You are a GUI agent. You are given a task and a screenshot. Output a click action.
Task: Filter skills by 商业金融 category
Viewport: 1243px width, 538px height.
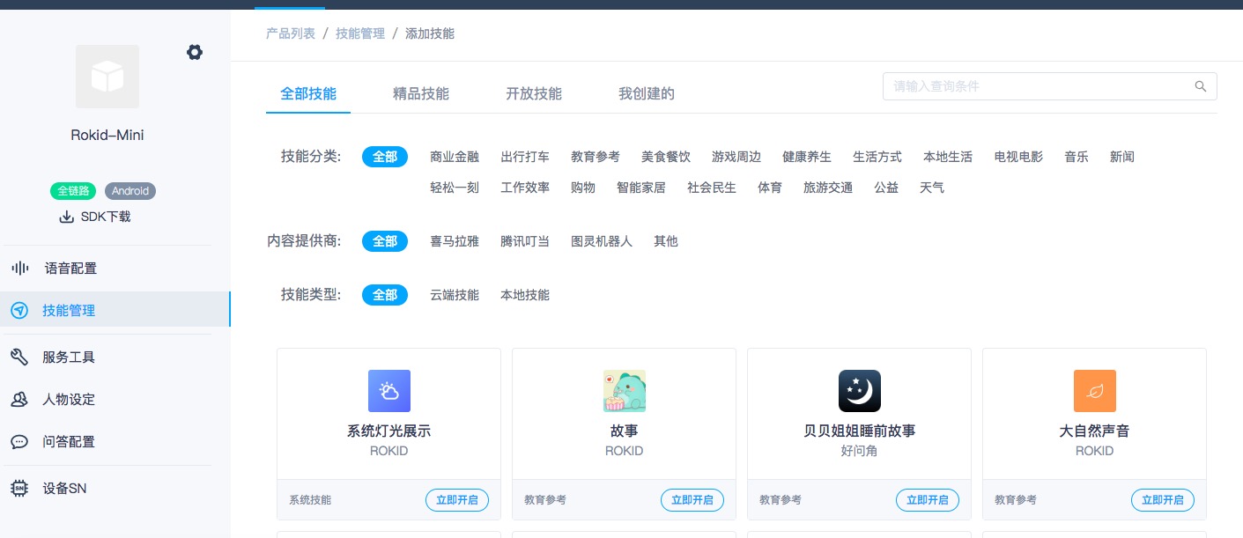click(455, 157)
